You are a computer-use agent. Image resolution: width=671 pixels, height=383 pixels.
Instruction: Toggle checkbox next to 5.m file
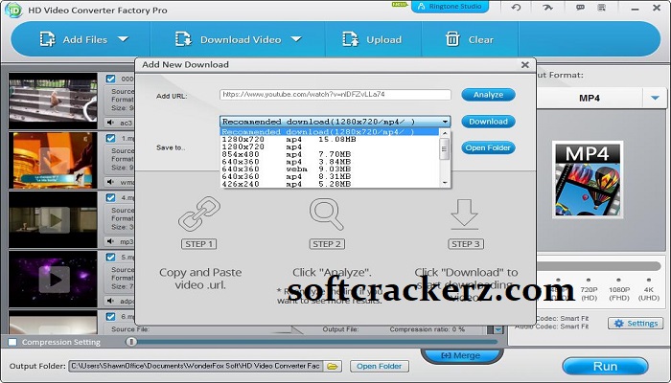point(111,257)
